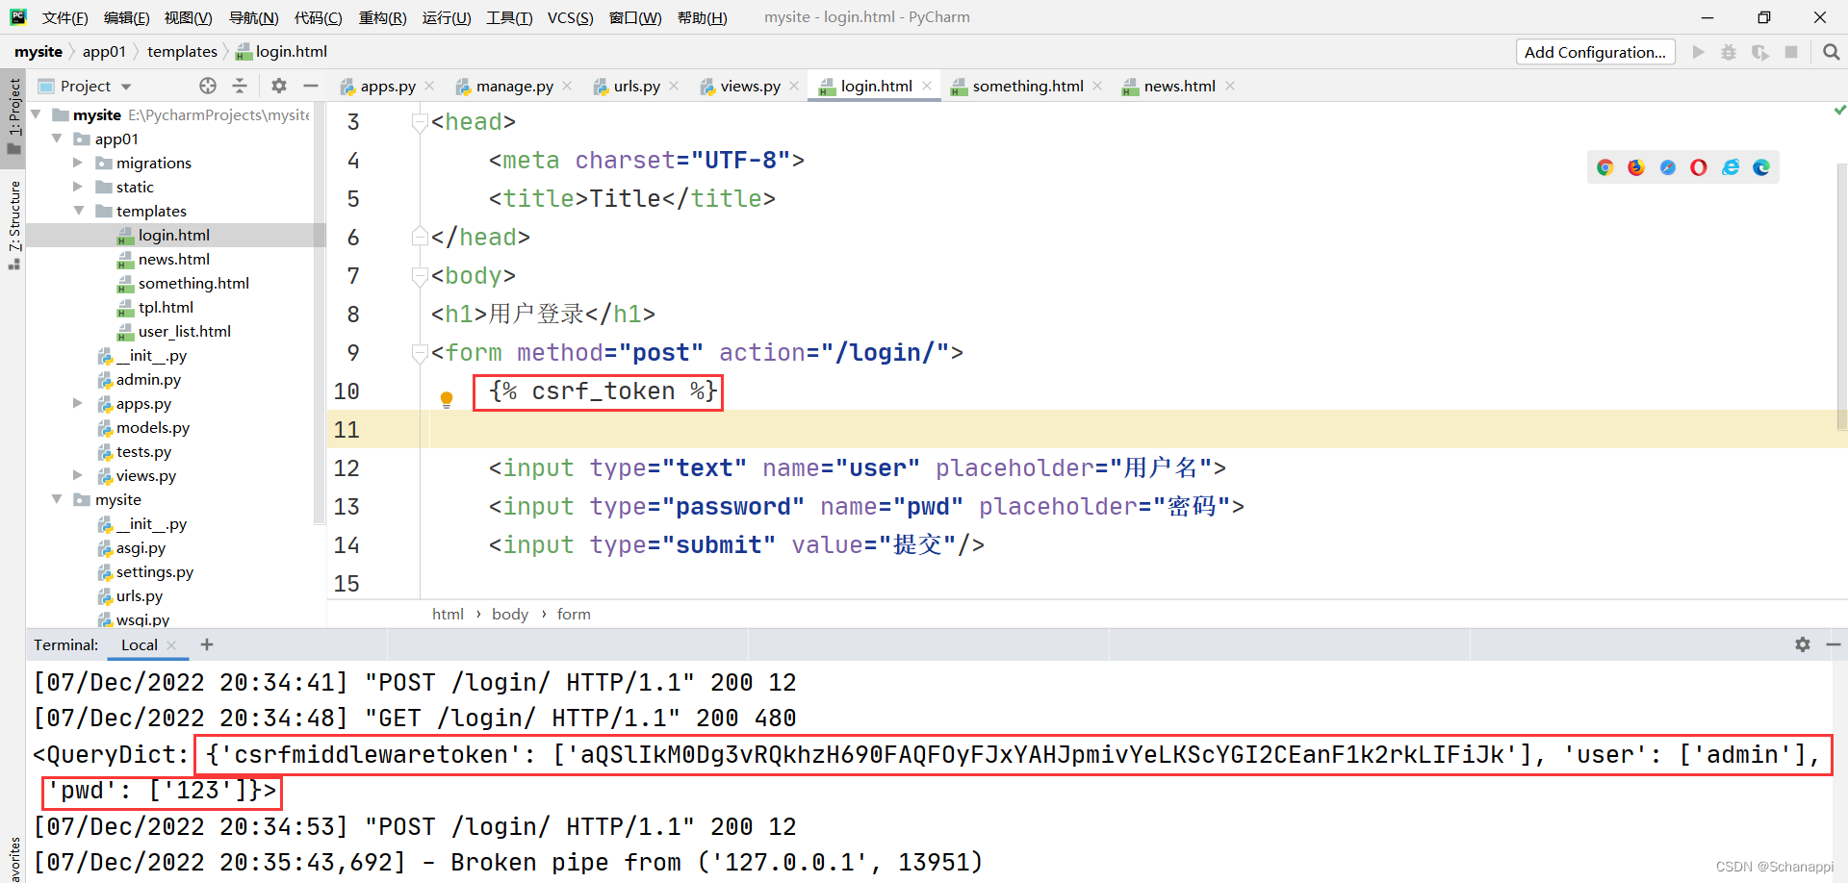Collapse the templates folder
The image size is (1848, 883).
pyautogui.click(x=79, y=211)
